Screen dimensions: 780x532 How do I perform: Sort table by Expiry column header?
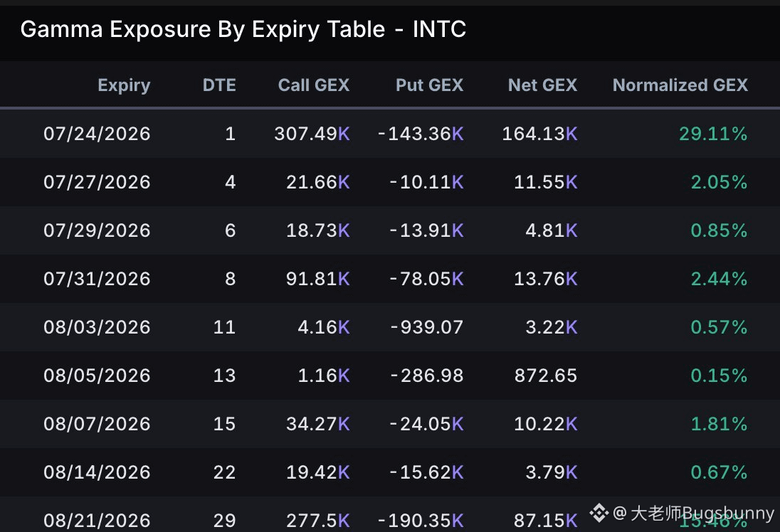[x=124, y=85]
